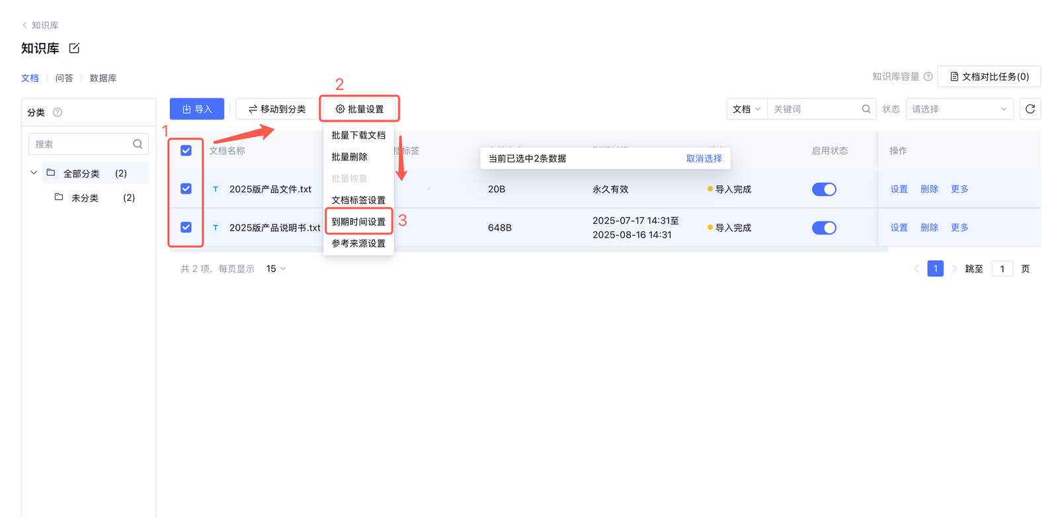Open the 文档 search type dropdown
1058x518 pixels.
coord(747,109)
